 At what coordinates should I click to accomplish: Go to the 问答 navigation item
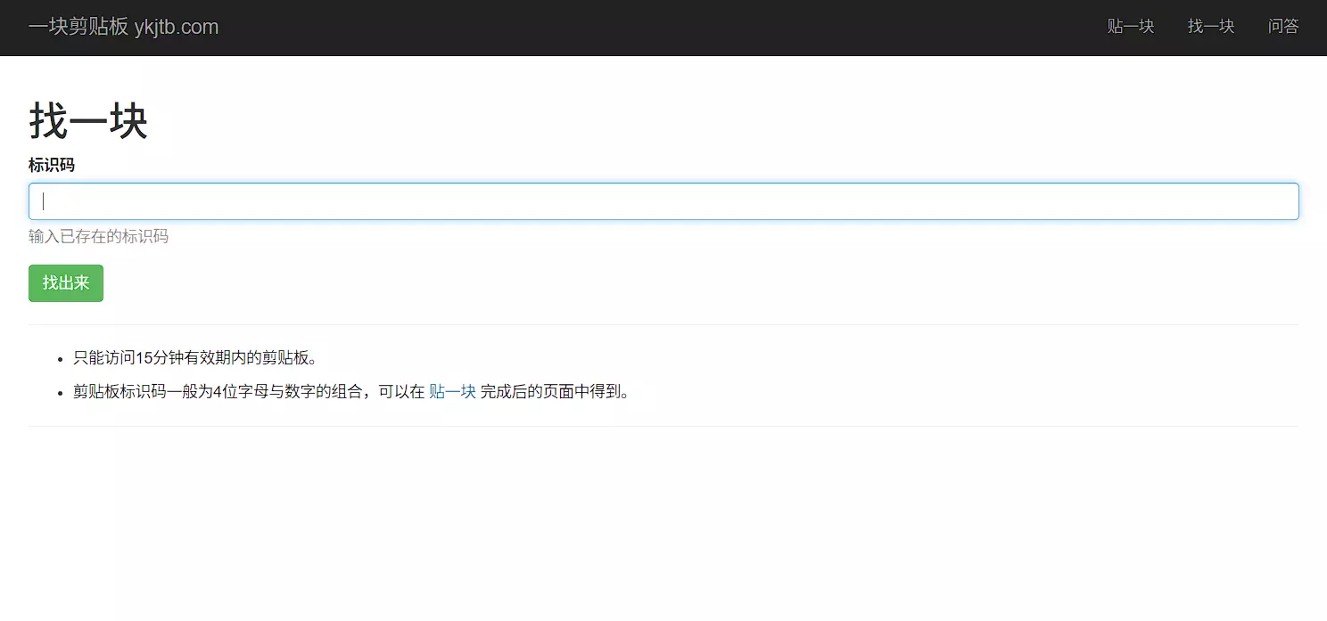click(x=1282, y=27)
